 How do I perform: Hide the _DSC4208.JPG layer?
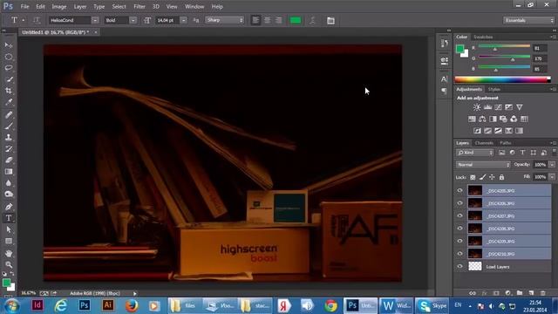pos(459,229)
